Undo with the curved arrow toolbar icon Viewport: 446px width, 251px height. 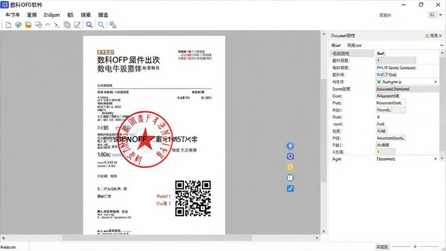[47, 25]
